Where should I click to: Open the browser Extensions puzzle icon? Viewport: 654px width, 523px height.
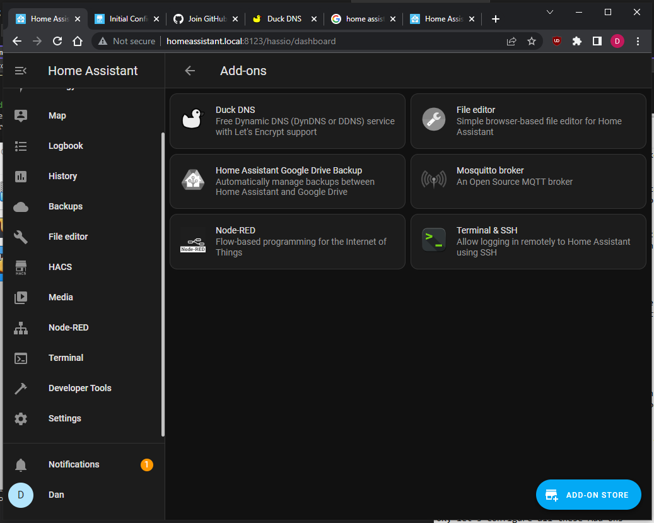577,41
